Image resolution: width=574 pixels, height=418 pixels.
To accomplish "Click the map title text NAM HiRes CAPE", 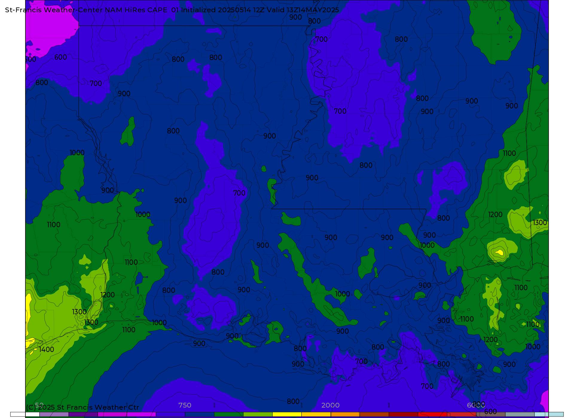I will coord(136,10).
